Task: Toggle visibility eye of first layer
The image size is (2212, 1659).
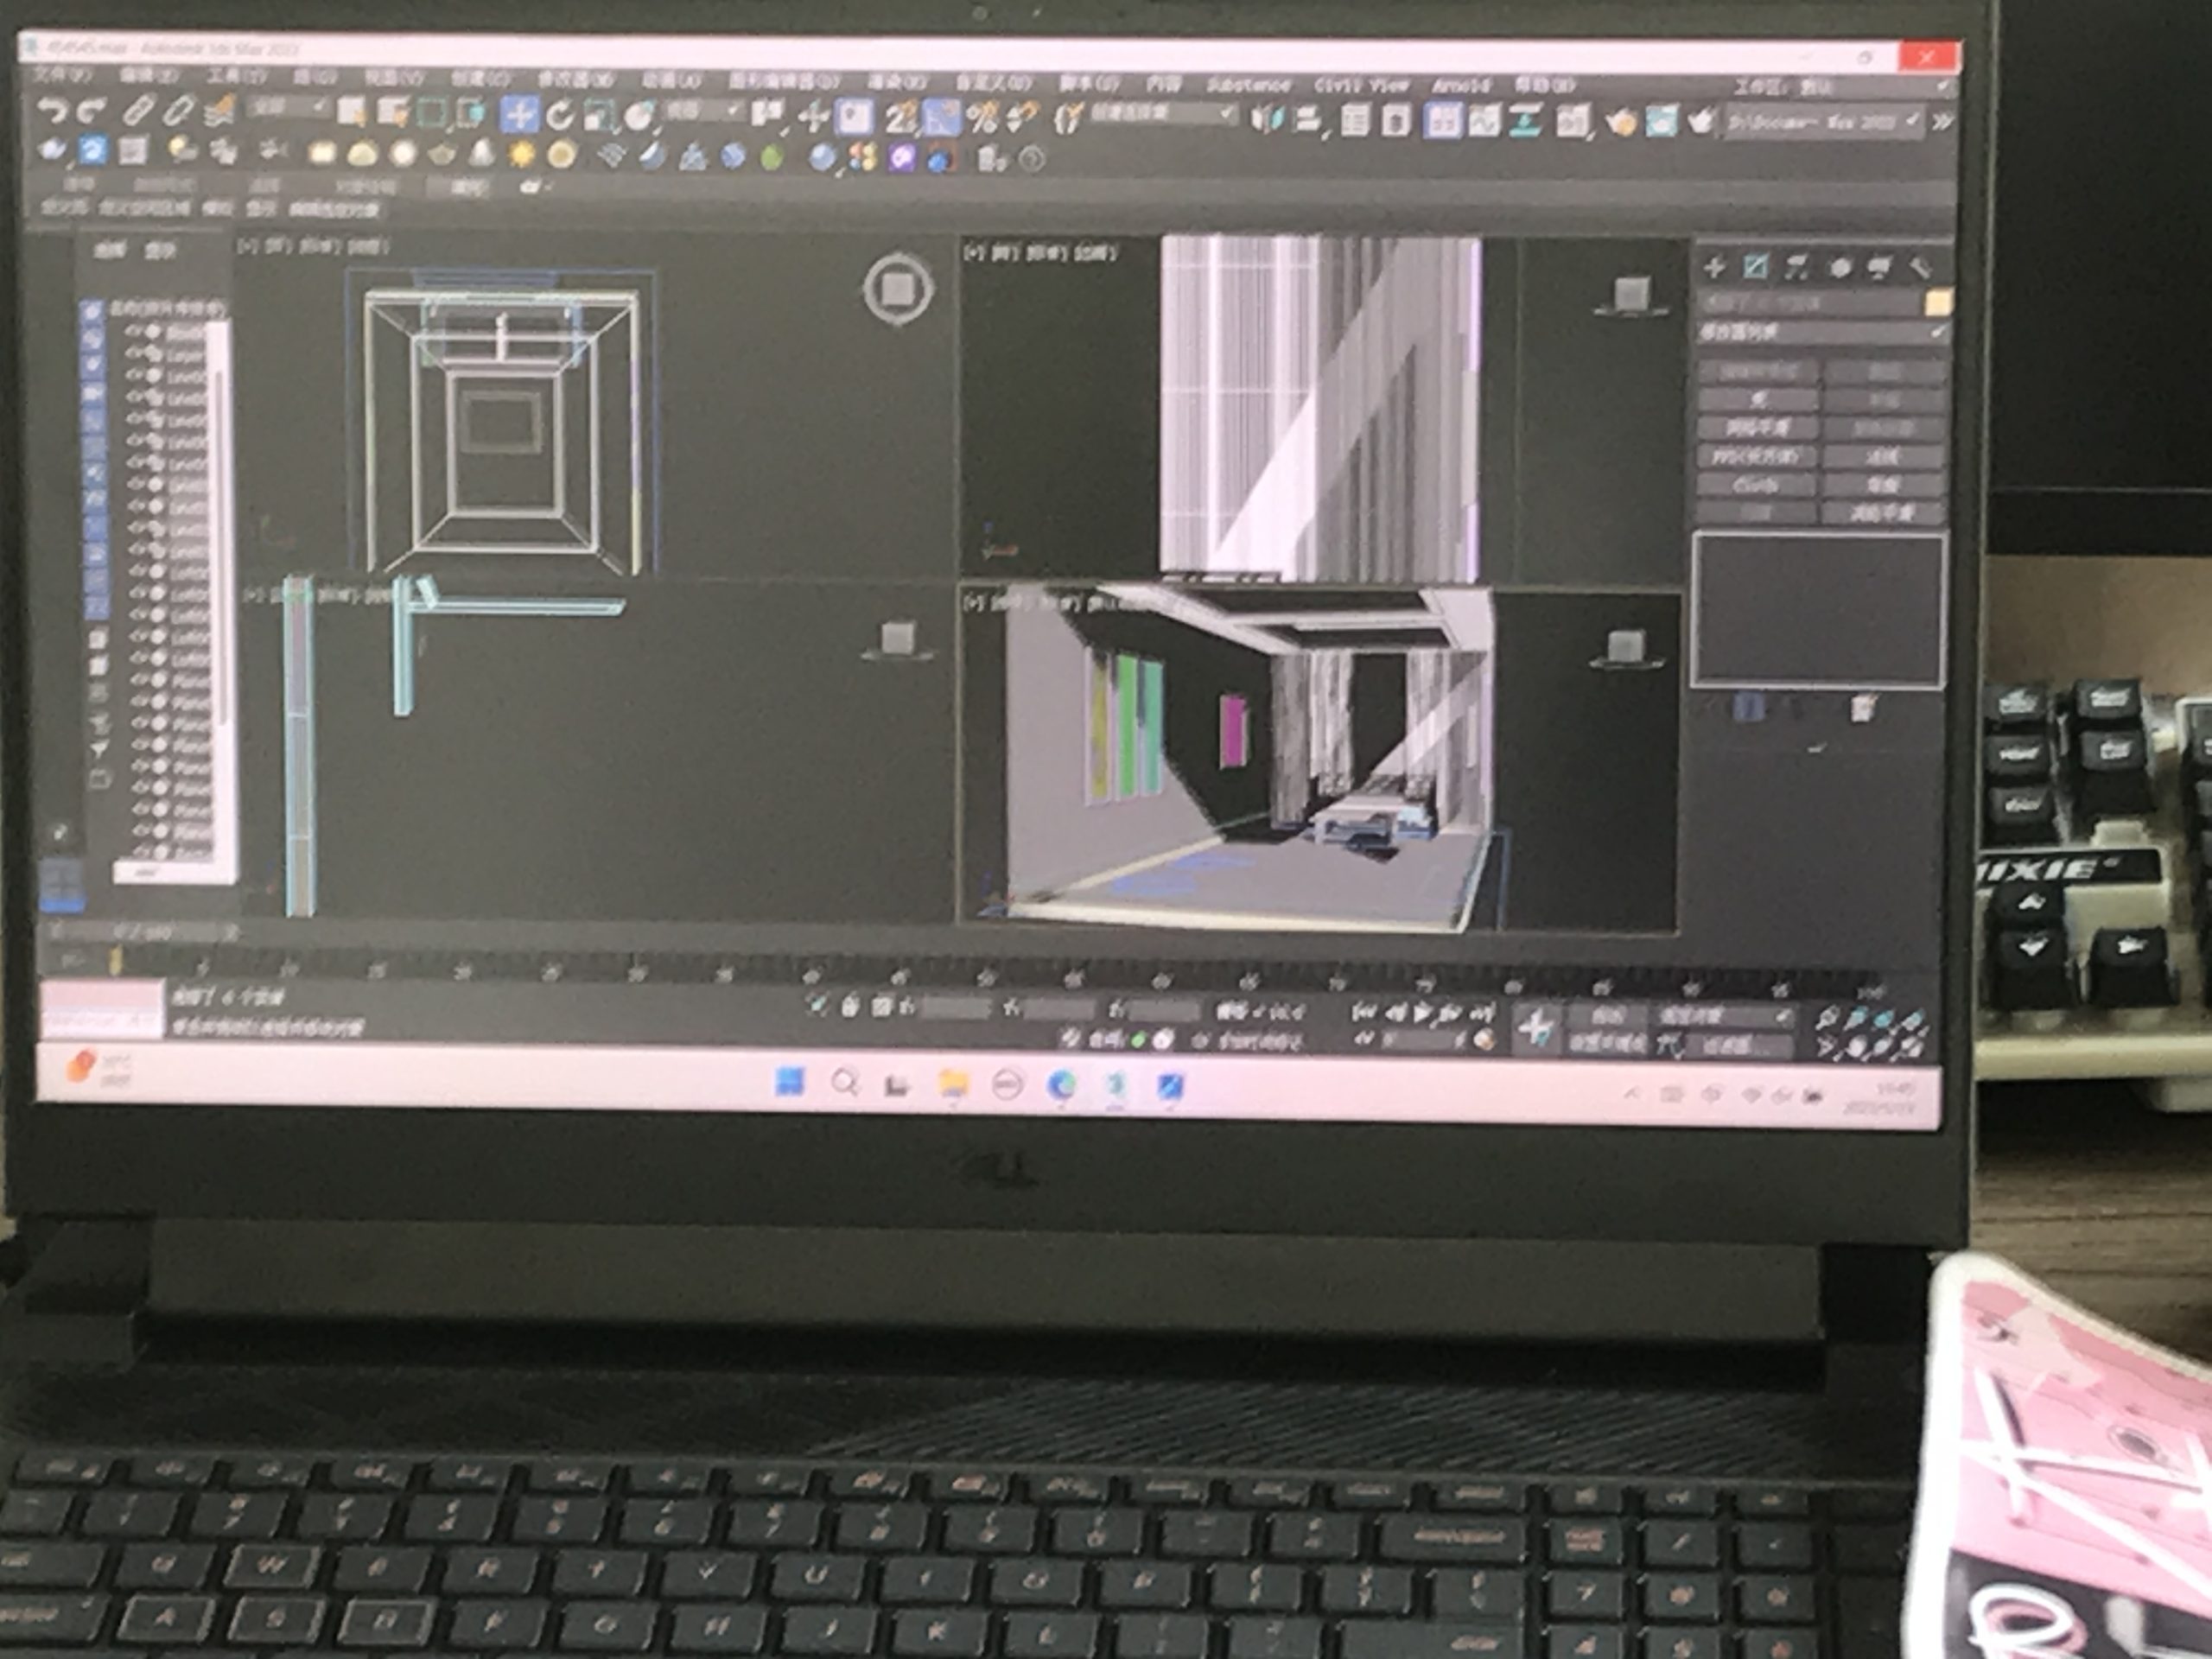Action: (x=135, y=330)
